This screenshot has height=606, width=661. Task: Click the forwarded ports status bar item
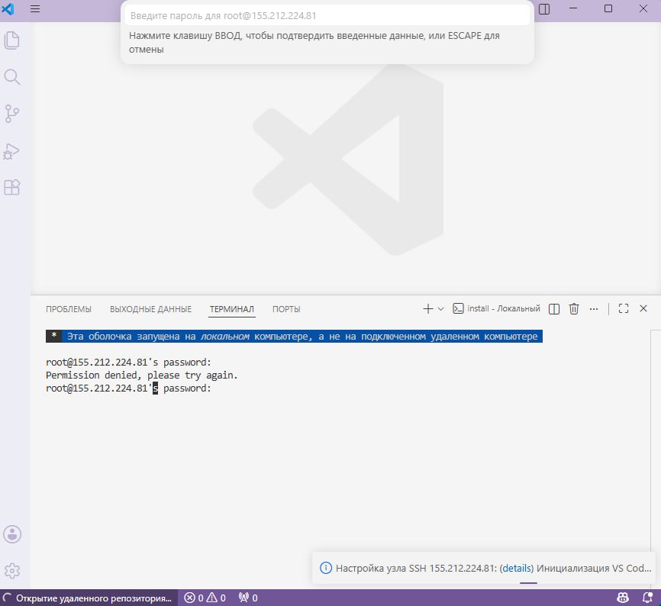pyautogui.click(x=248, y=598)
